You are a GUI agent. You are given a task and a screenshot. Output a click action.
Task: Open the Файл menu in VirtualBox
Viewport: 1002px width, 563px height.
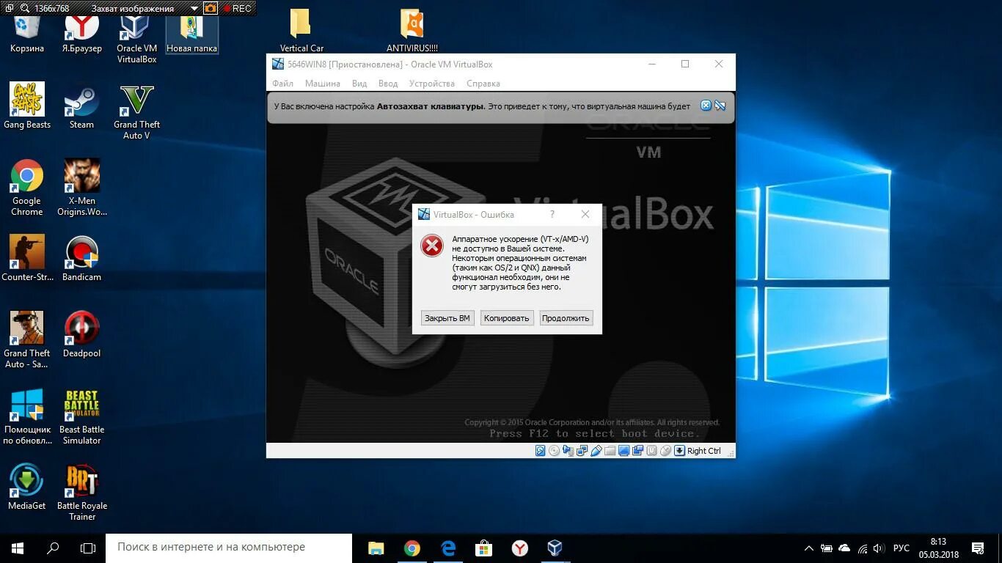tap(282, 84)
